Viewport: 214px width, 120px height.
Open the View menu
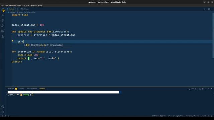(x=19, y=6)
